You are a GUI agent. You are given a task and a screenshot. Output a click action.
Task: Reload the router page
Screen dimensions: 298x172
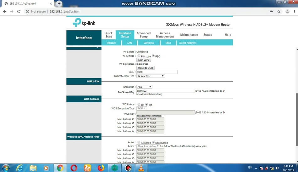[x=19, y=12]
